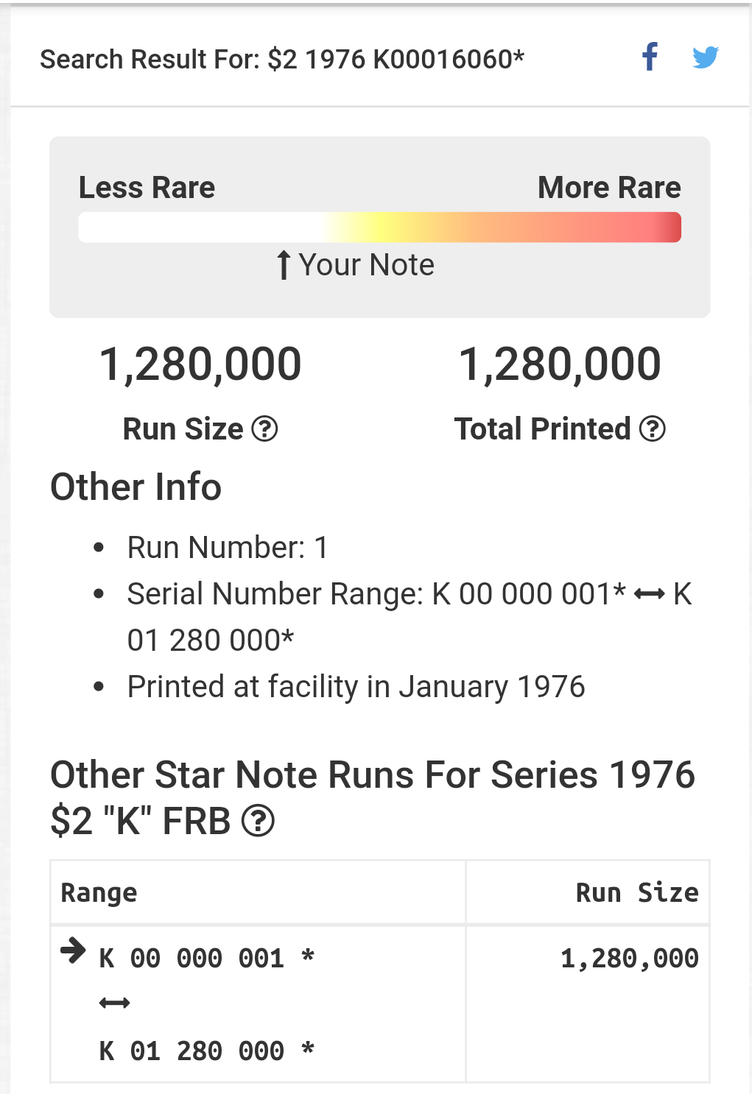Click Printed at facility in January 1976
752x1094 pixels.
click(356, 687)
